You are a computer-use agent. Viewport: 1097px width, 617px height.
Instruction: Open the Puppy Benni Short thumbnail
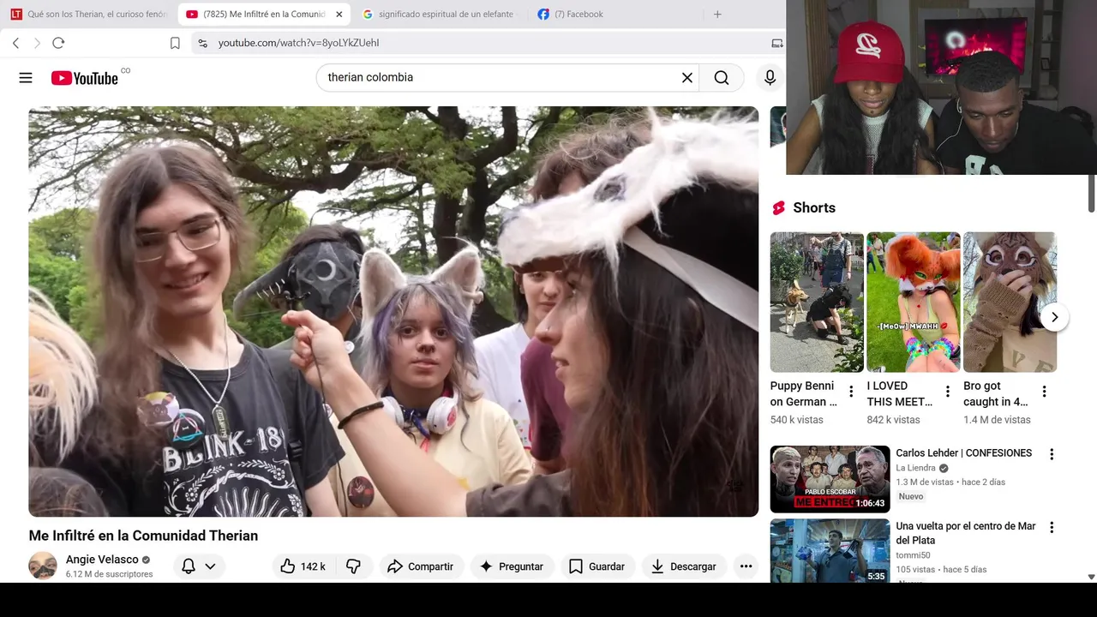click(817, 302)
